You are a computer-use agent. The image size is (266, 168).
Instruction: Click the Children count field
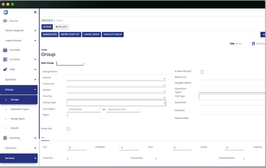(129, 148)
